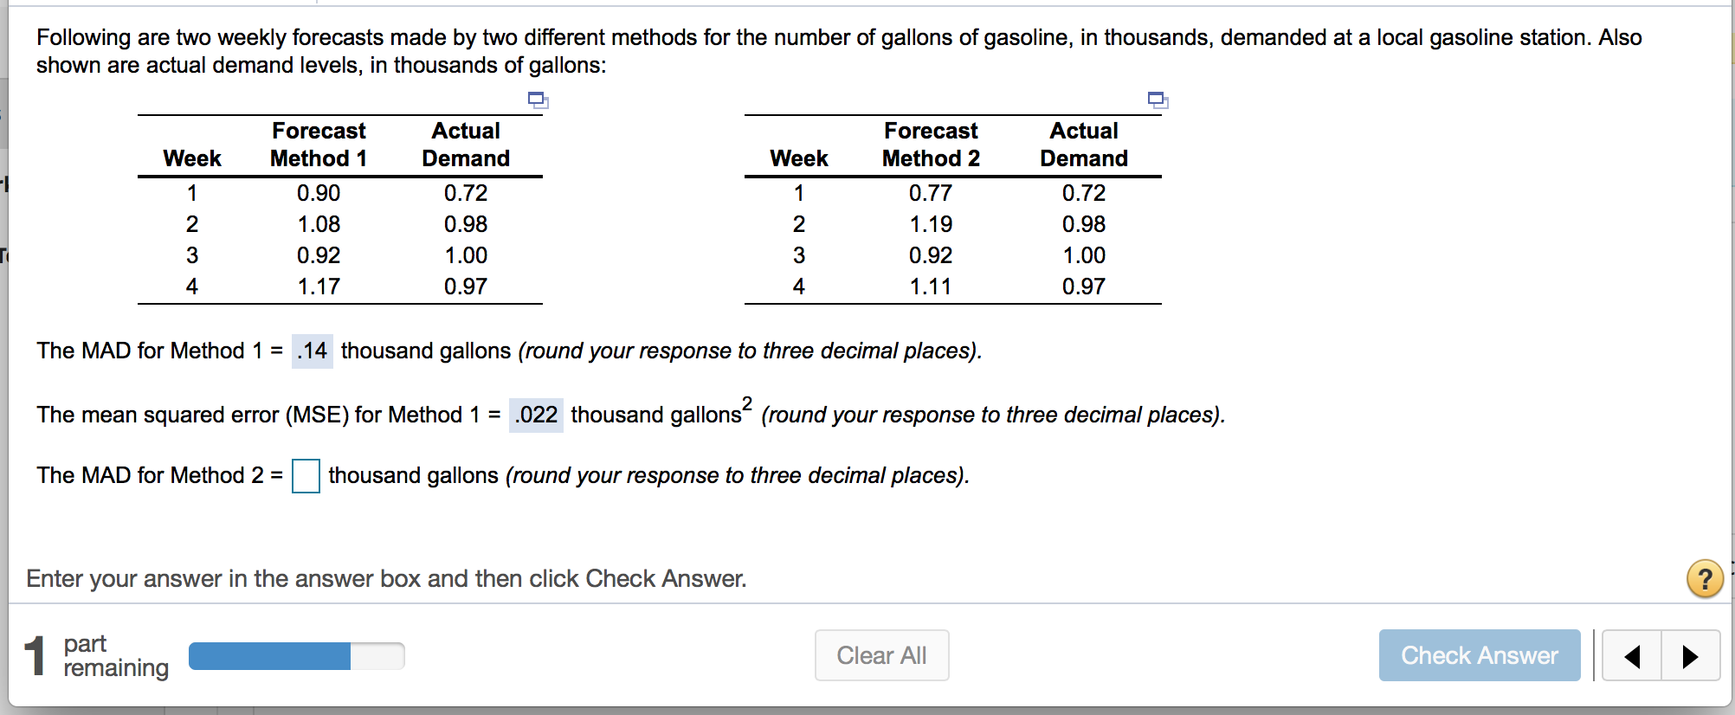Open the help question mark icon
The image size is (1735, 715).
pos(1705,579)
